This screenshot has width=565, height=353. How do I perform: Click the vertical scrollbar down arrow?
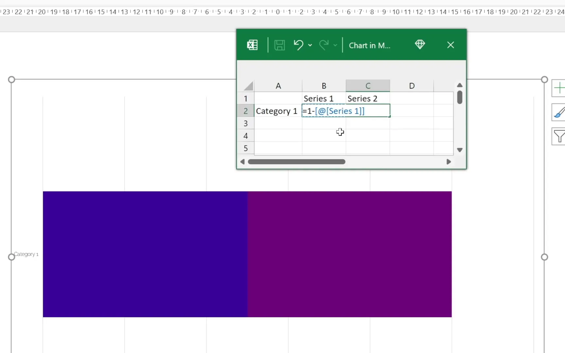click(x=460, y=150)
